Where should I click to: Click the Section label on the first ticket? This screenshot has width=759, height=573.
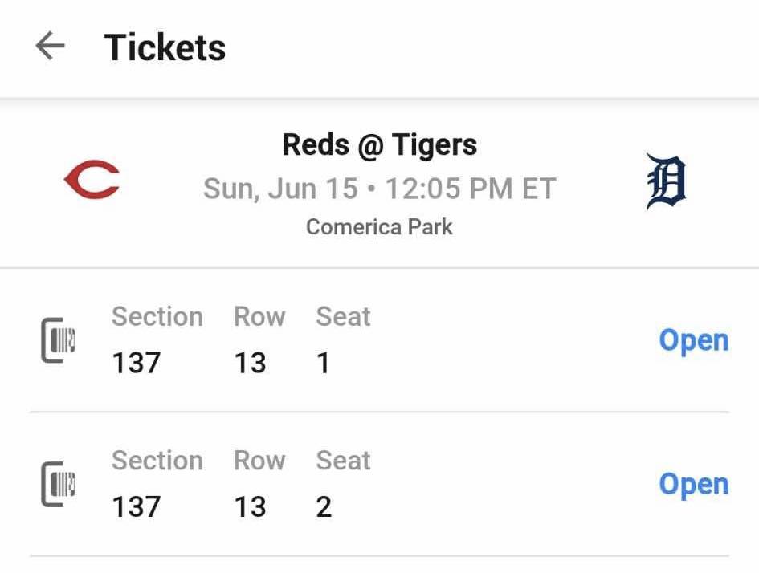157,317
